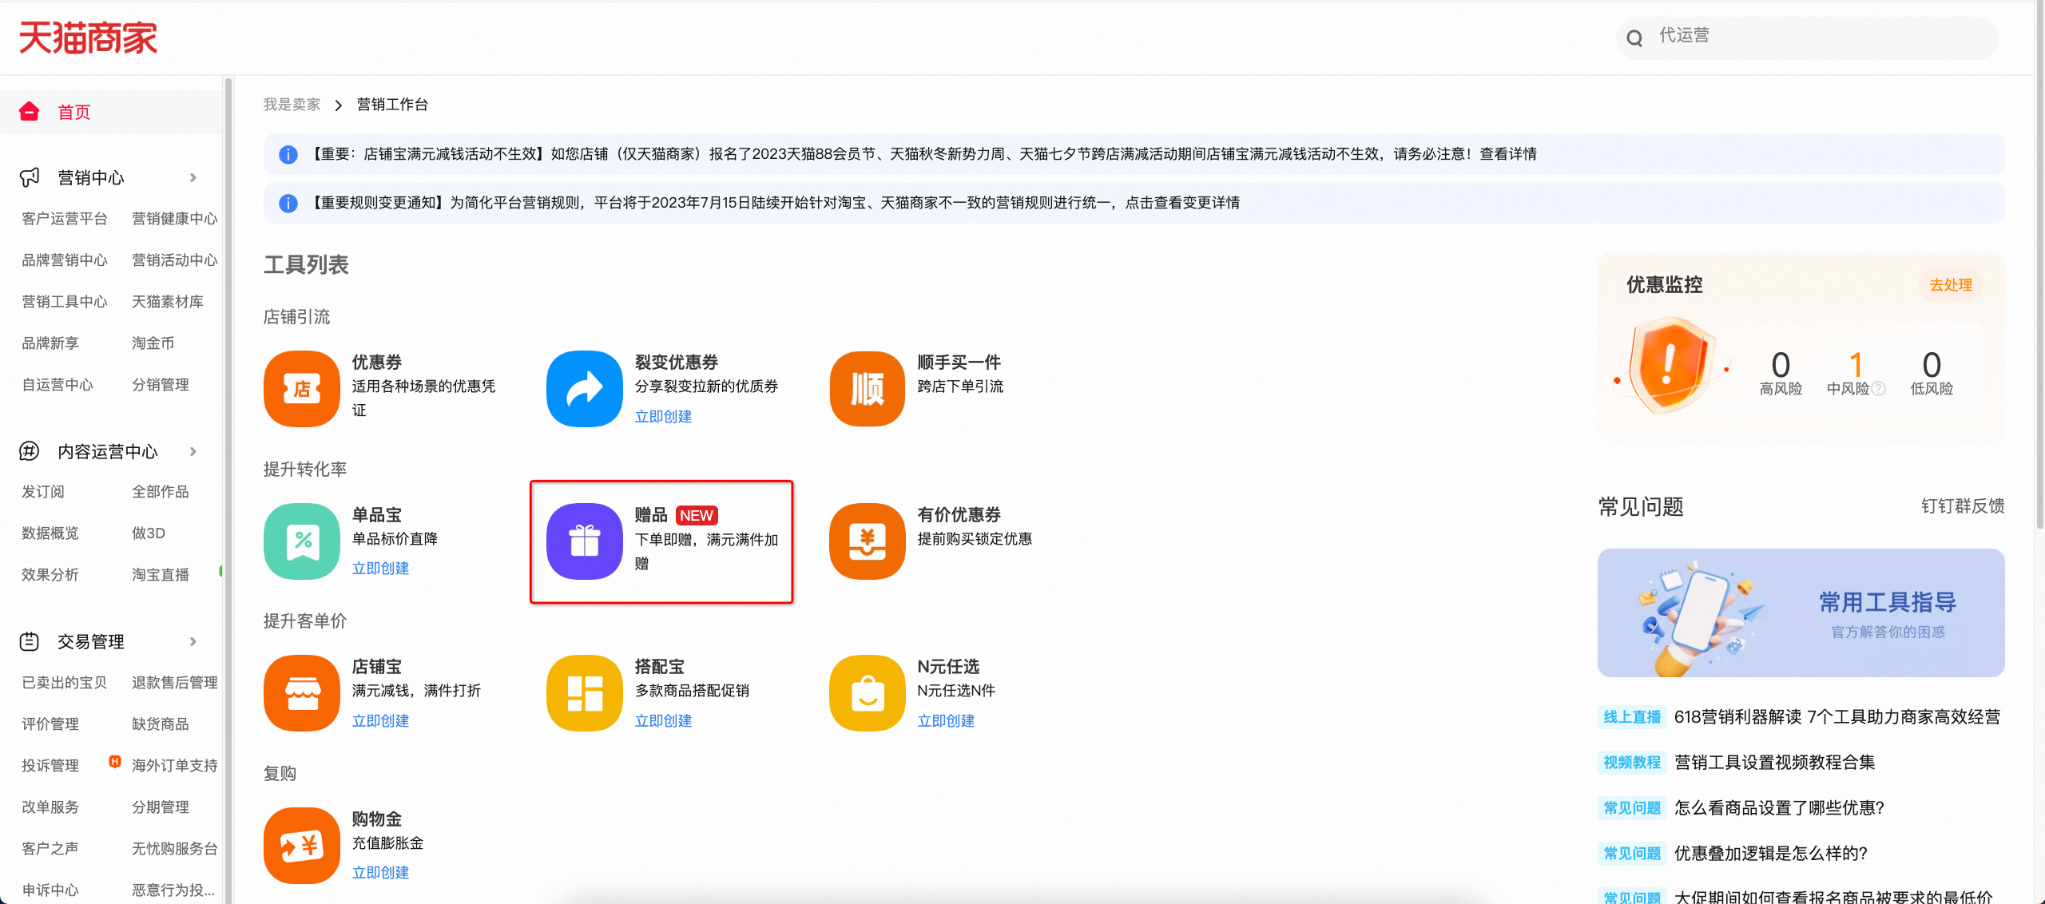Open 淘宝直播 in sidebar
The width and height of the screenshot is (2045, 904).
tap(161, 575)
